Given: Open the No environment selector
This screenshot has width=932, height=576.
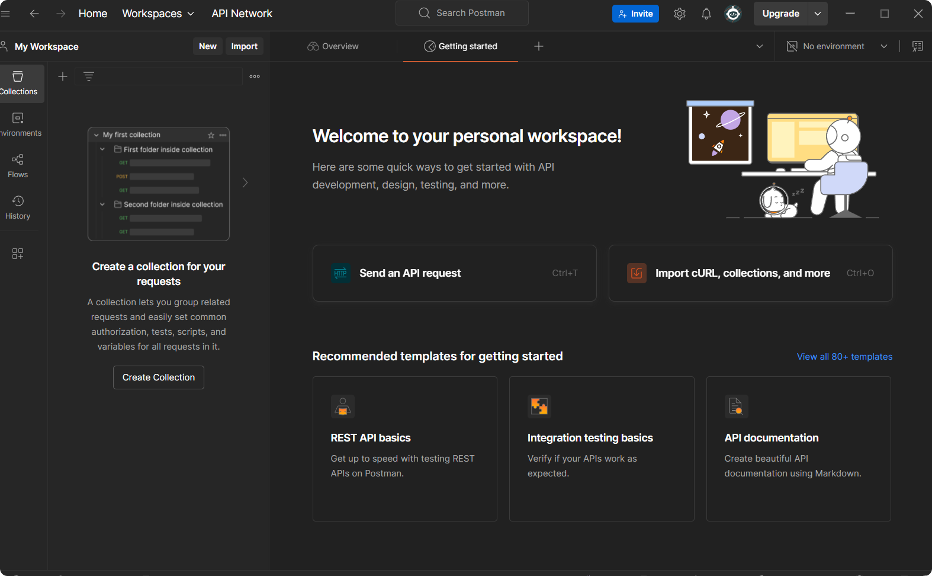Looking at the screenshot, I should click(837, 46).
